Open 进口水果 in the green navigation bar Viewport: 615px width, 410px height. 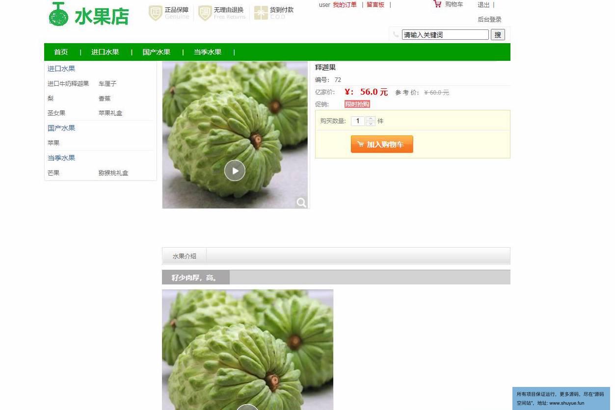click(x=105, y=52)
